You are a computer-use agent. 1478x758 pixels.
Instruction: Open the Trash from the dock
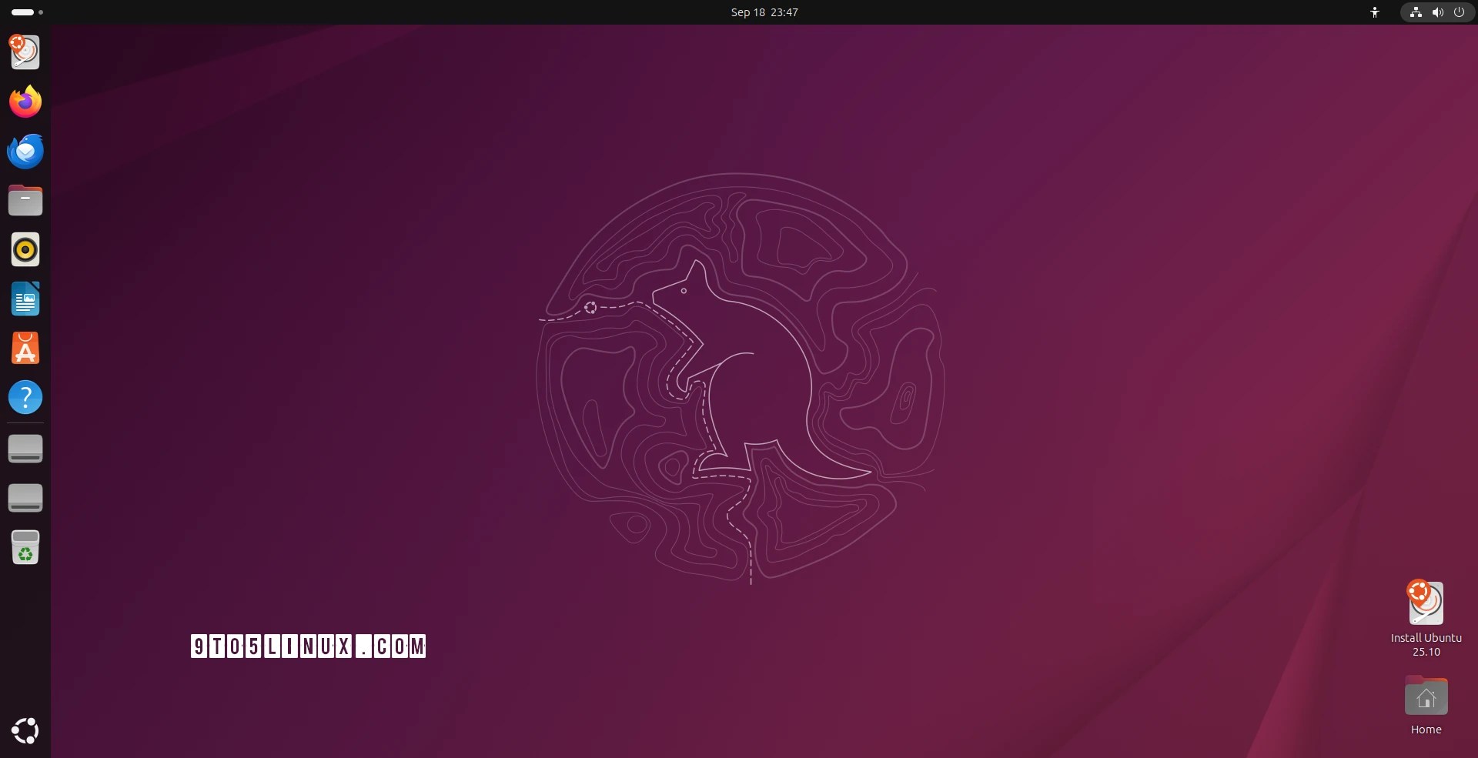(25, 547)
